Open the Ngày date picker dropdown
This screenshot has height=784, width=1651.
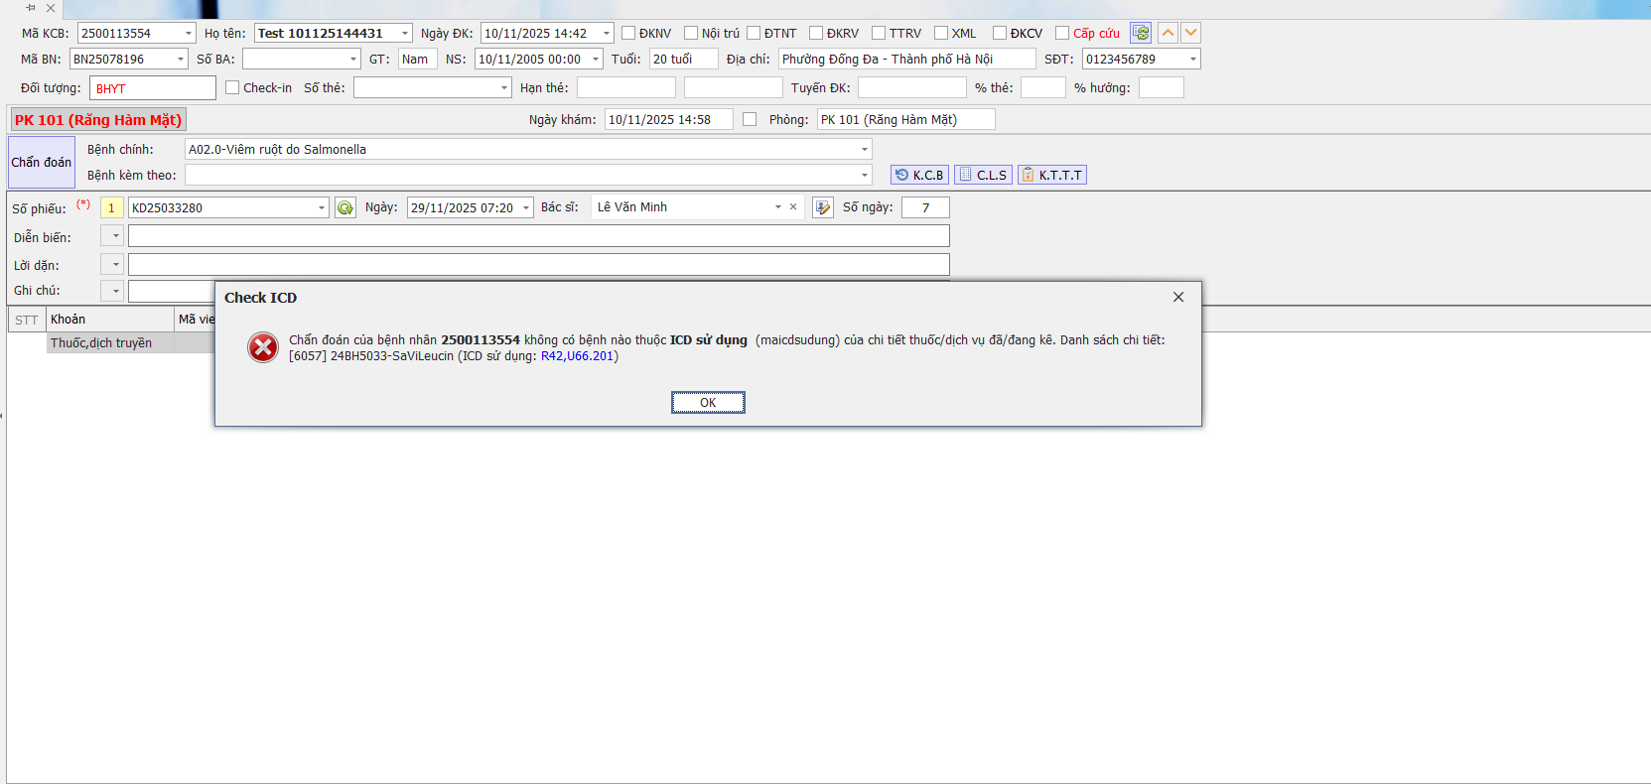[526, 208]
